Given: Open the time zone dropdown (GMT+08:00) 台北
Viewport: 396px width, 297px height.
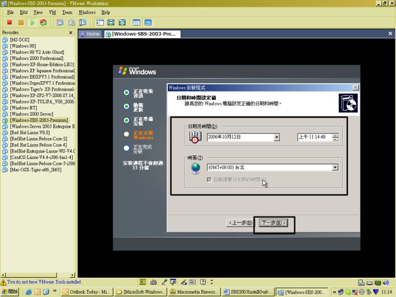Looking at the screenshot, I should (335, 167).
